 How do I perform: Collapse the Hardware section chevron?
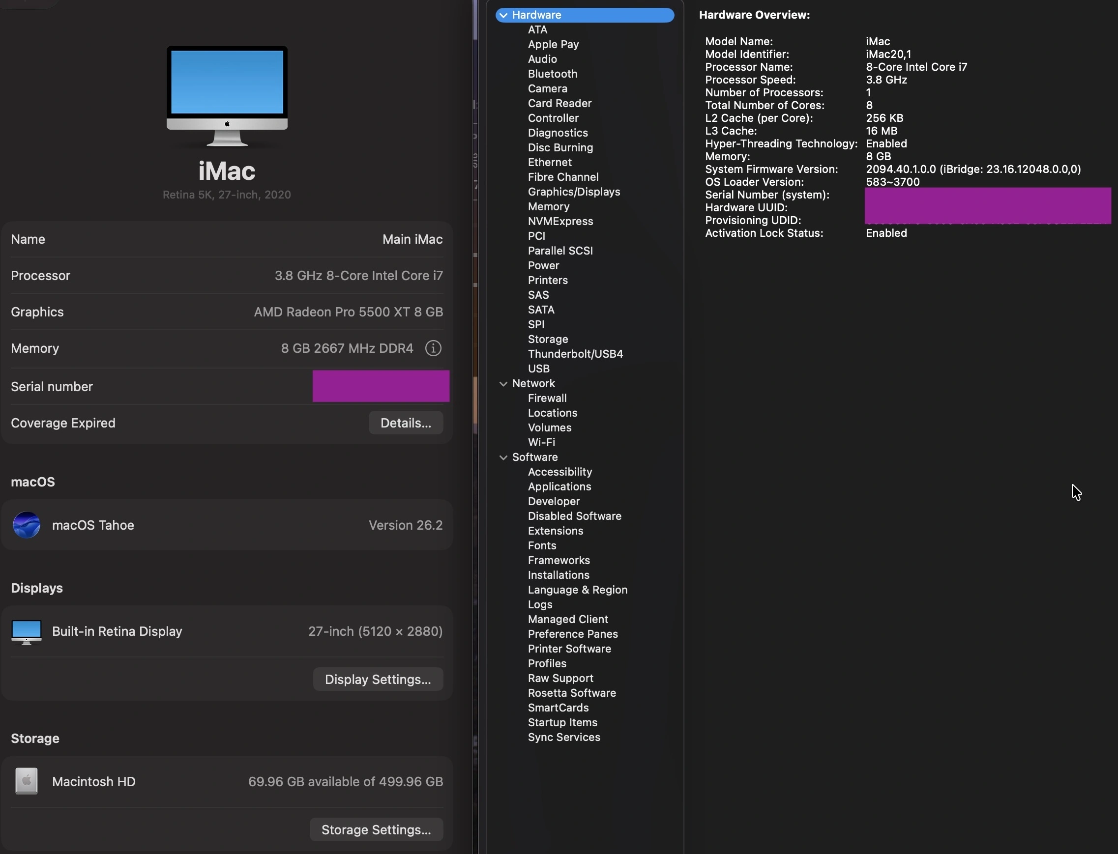tap(503, 15)
